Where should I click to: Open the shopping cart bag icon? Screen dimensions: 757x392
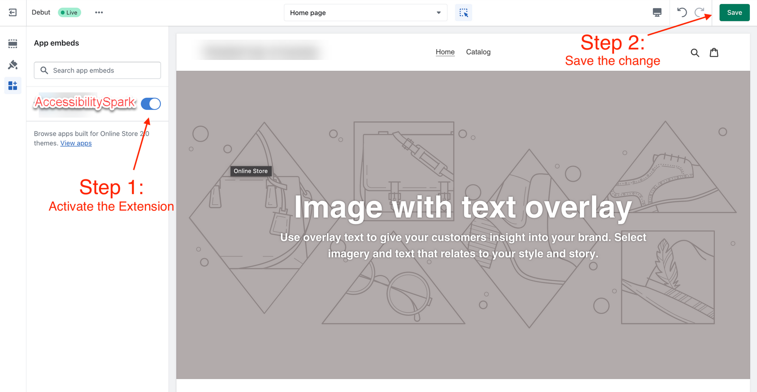coord(714,53)
